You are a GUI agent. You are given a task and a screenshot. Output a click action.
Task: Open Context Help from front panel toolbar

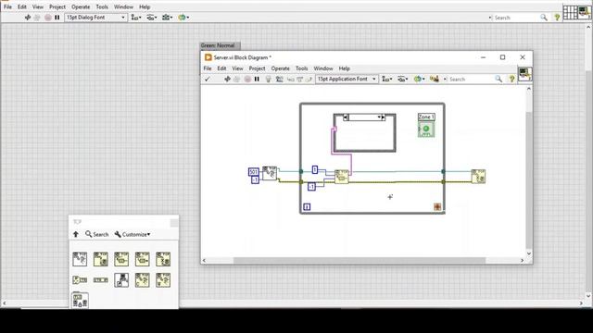[557, 18]
